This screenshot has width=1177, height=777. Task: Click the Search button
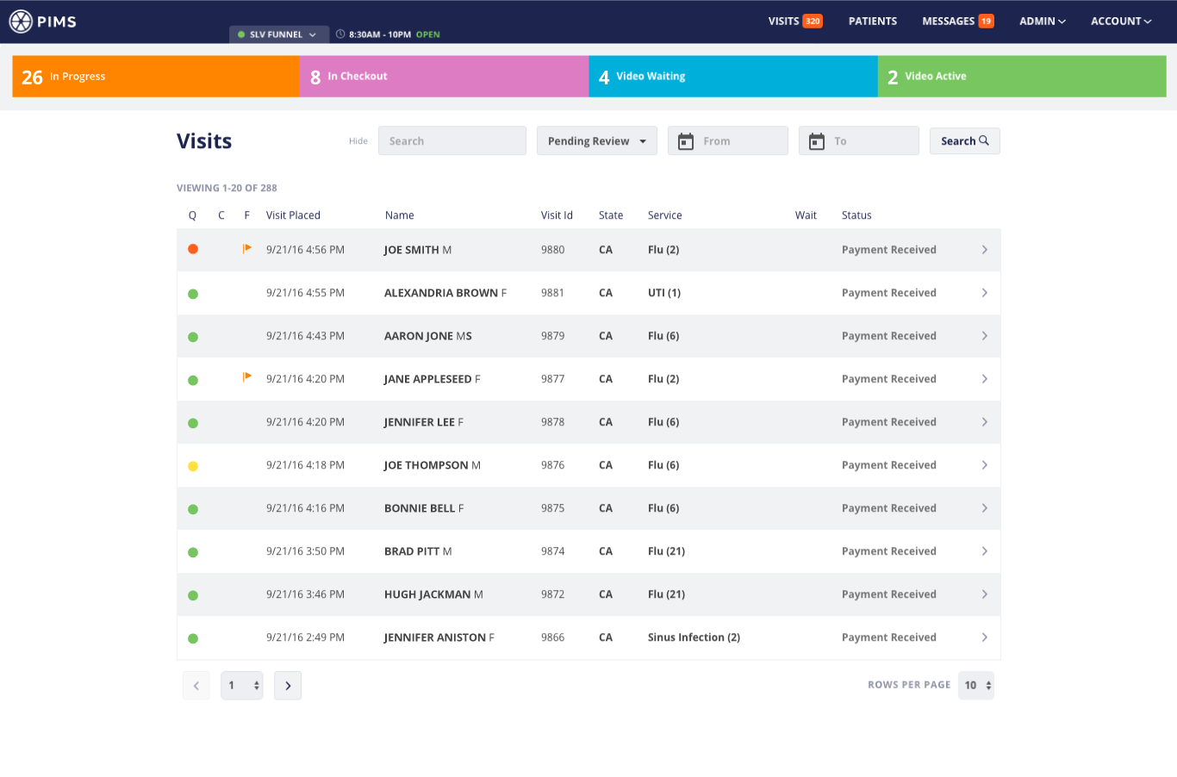(x=964, y=141)
